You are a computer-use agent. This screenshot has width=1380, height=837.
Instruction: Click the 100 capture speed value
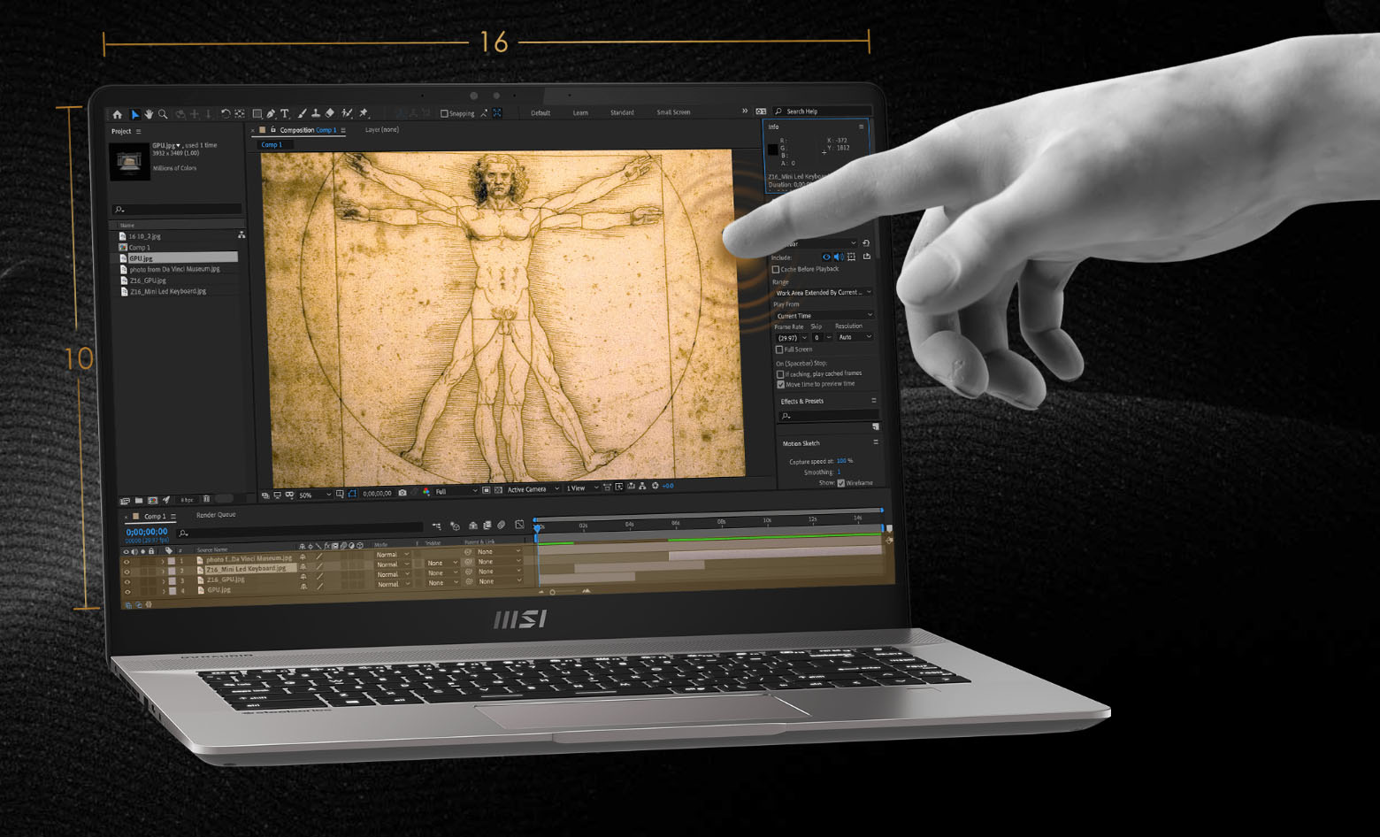(x=841, y=461)
